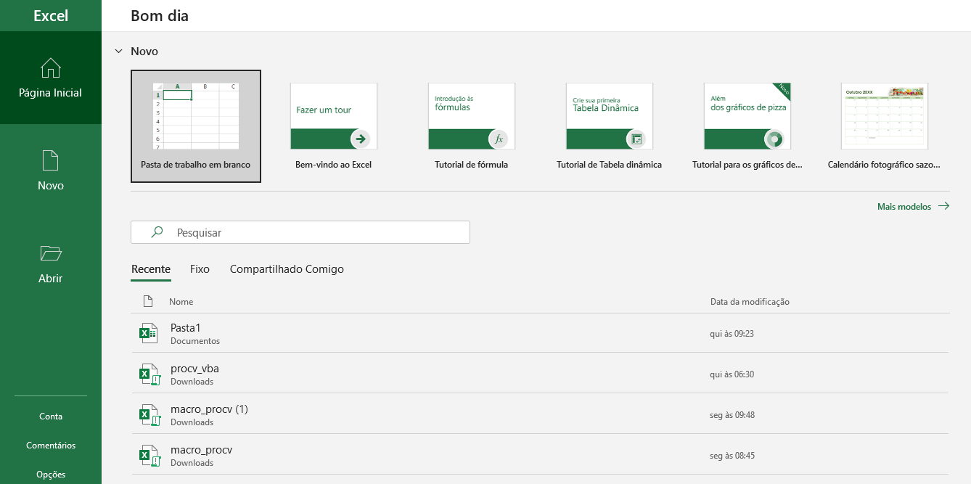The image size is (971, 484).
Task: Click the Mais modelos arrow icon
Action: (943, 206)
